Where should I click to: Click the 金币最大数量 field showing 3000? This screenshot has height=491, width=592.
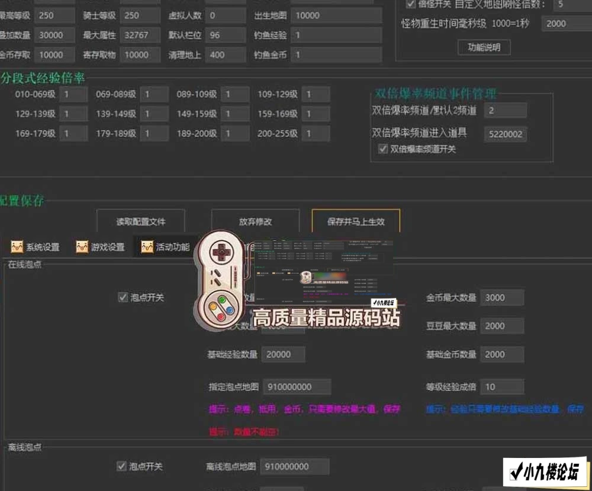click(502, 298)
